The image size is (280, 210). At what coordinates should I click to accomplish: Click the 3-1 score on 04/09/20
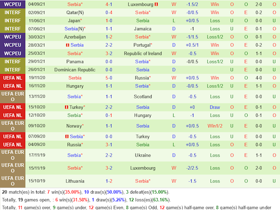point(109,145)
